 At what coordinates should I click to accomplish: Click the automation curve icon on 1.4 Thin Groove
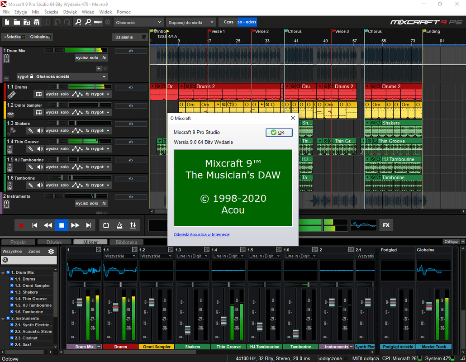click(x=77, y=148)
